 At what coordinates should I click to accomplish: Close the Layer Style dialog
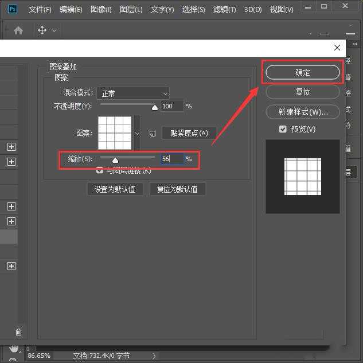tap(337, 48)
